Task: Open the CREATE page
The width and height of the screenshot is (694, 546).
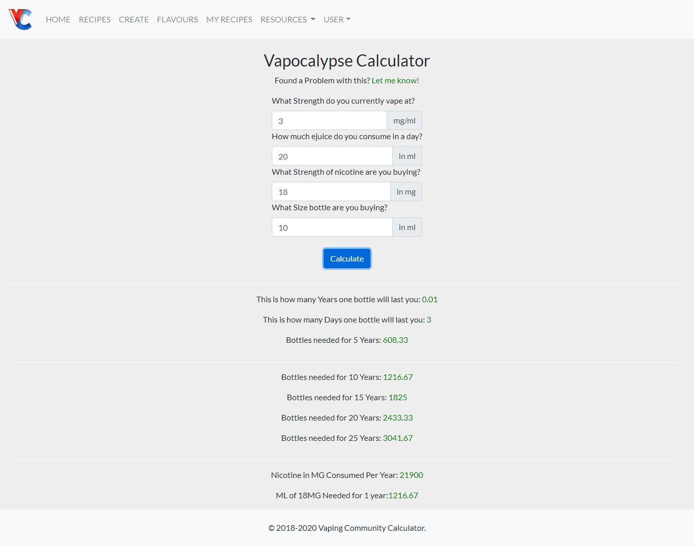Action: 134,19
